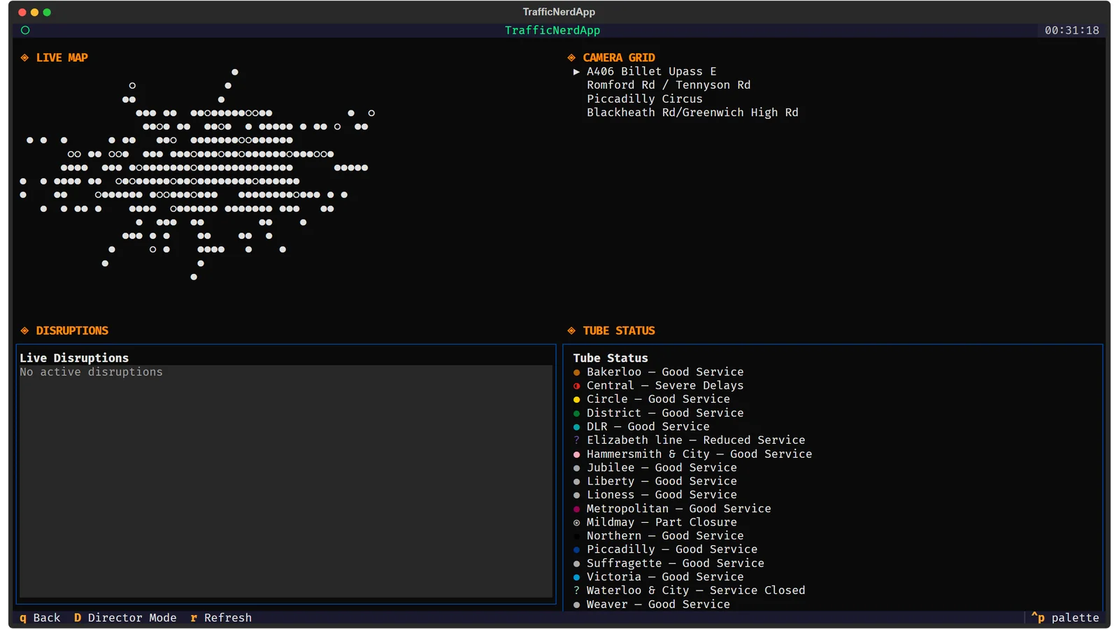The height and width of the screenshot is (629, 1119).
Task: Click 'No active disruptions' message
Action: (92, 372)
